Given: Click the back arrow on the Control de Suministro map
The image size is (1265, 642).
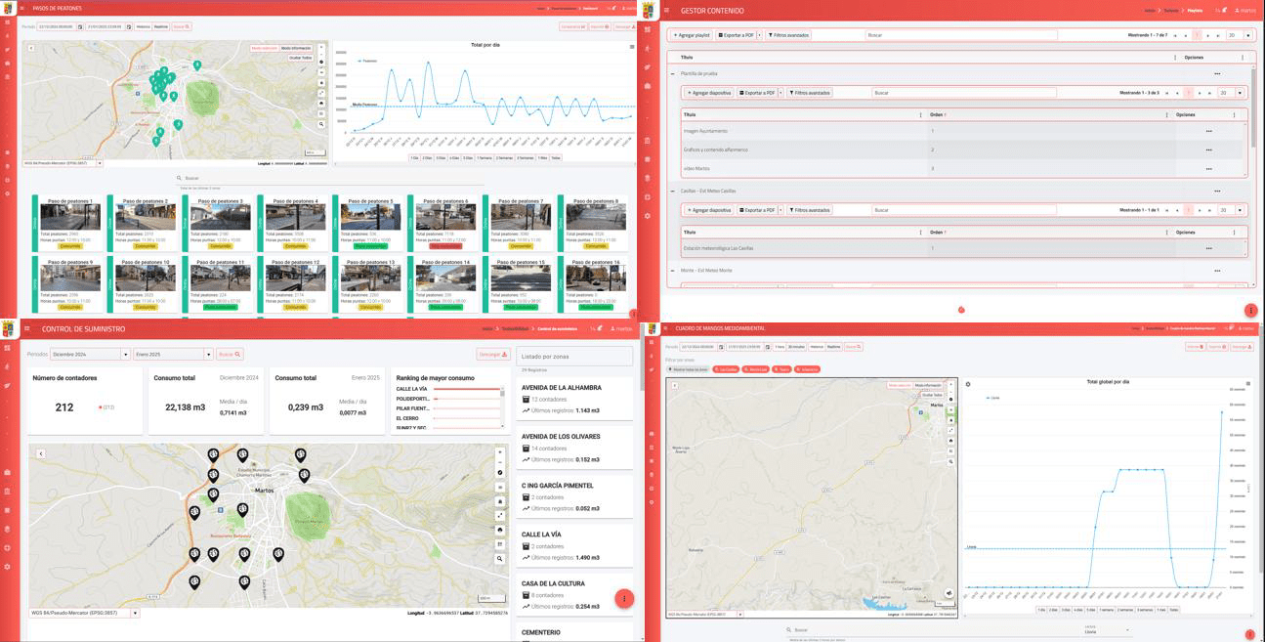Looking at the screenshot, I should point(41,453).
